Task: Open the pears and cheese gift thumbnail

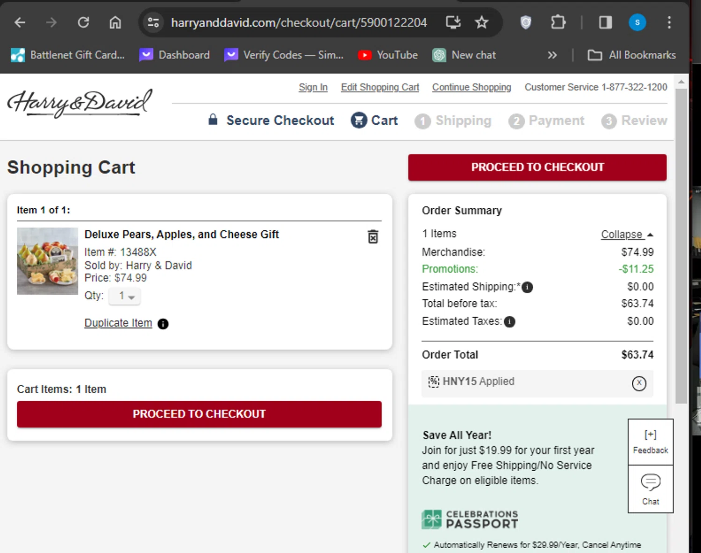Action: coord(48,261)
